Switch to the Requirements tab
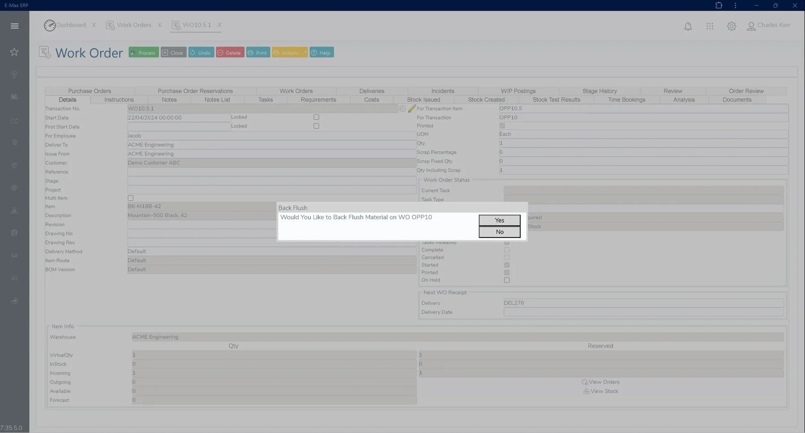805x433 pixels. click(318, 100)
